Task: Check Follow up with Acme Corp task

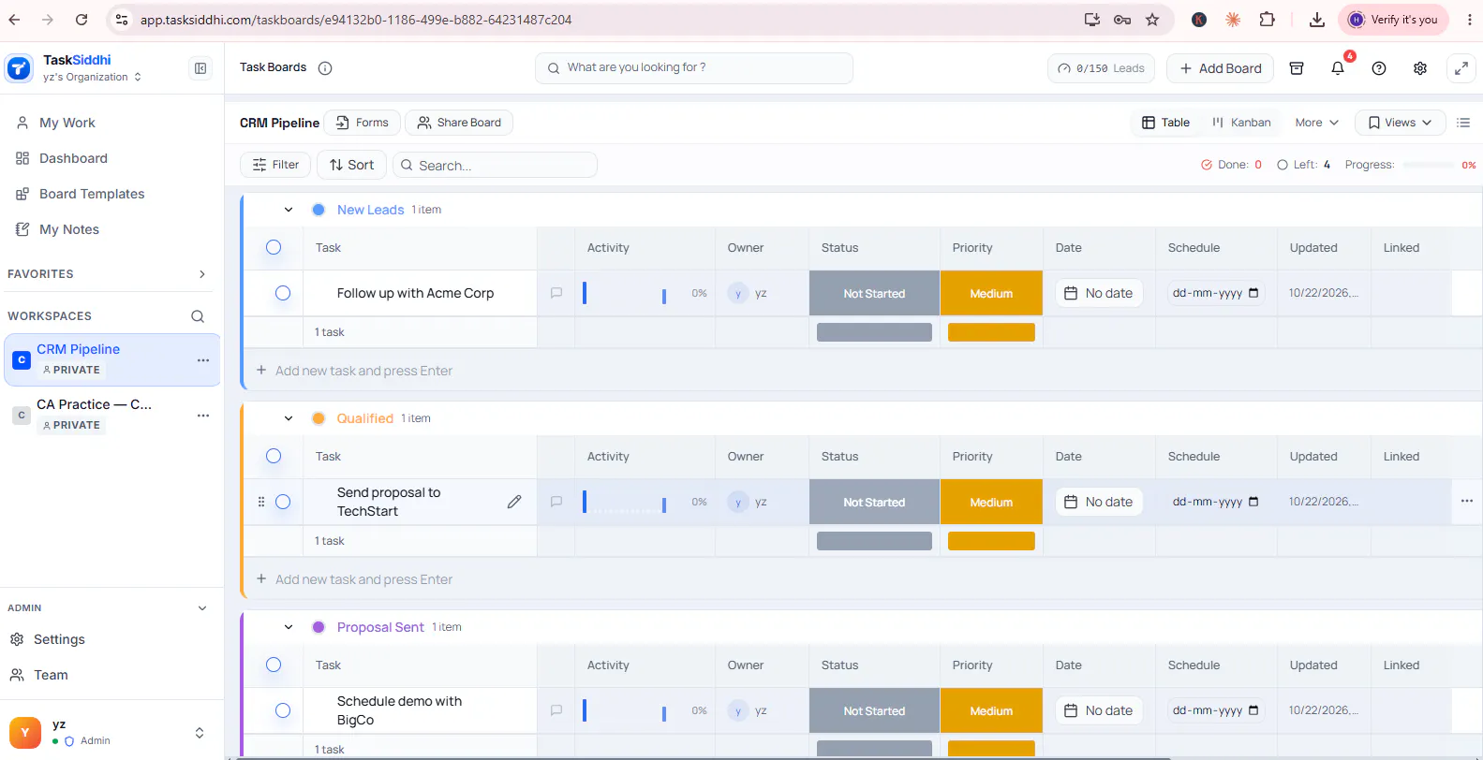Action: (x=283, y=293)
